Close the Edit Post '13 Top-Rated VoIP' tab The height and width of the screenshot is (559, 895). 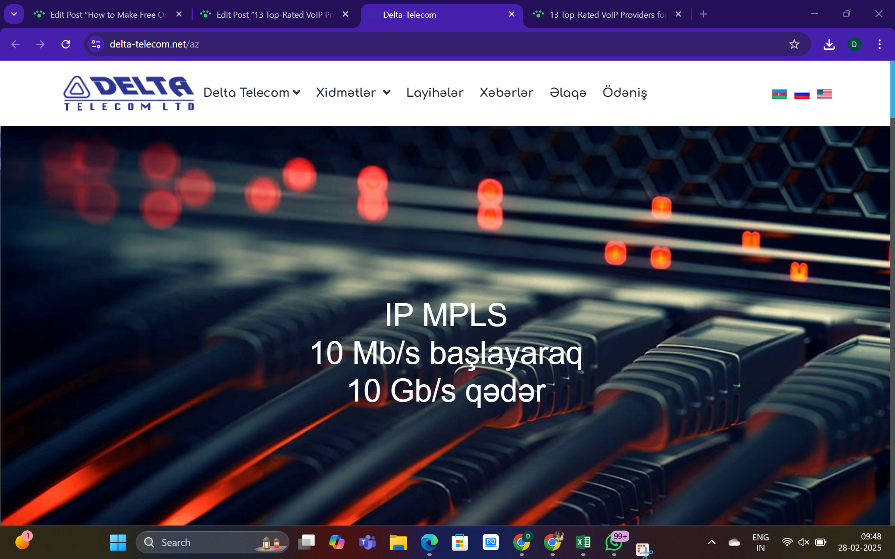345,14
